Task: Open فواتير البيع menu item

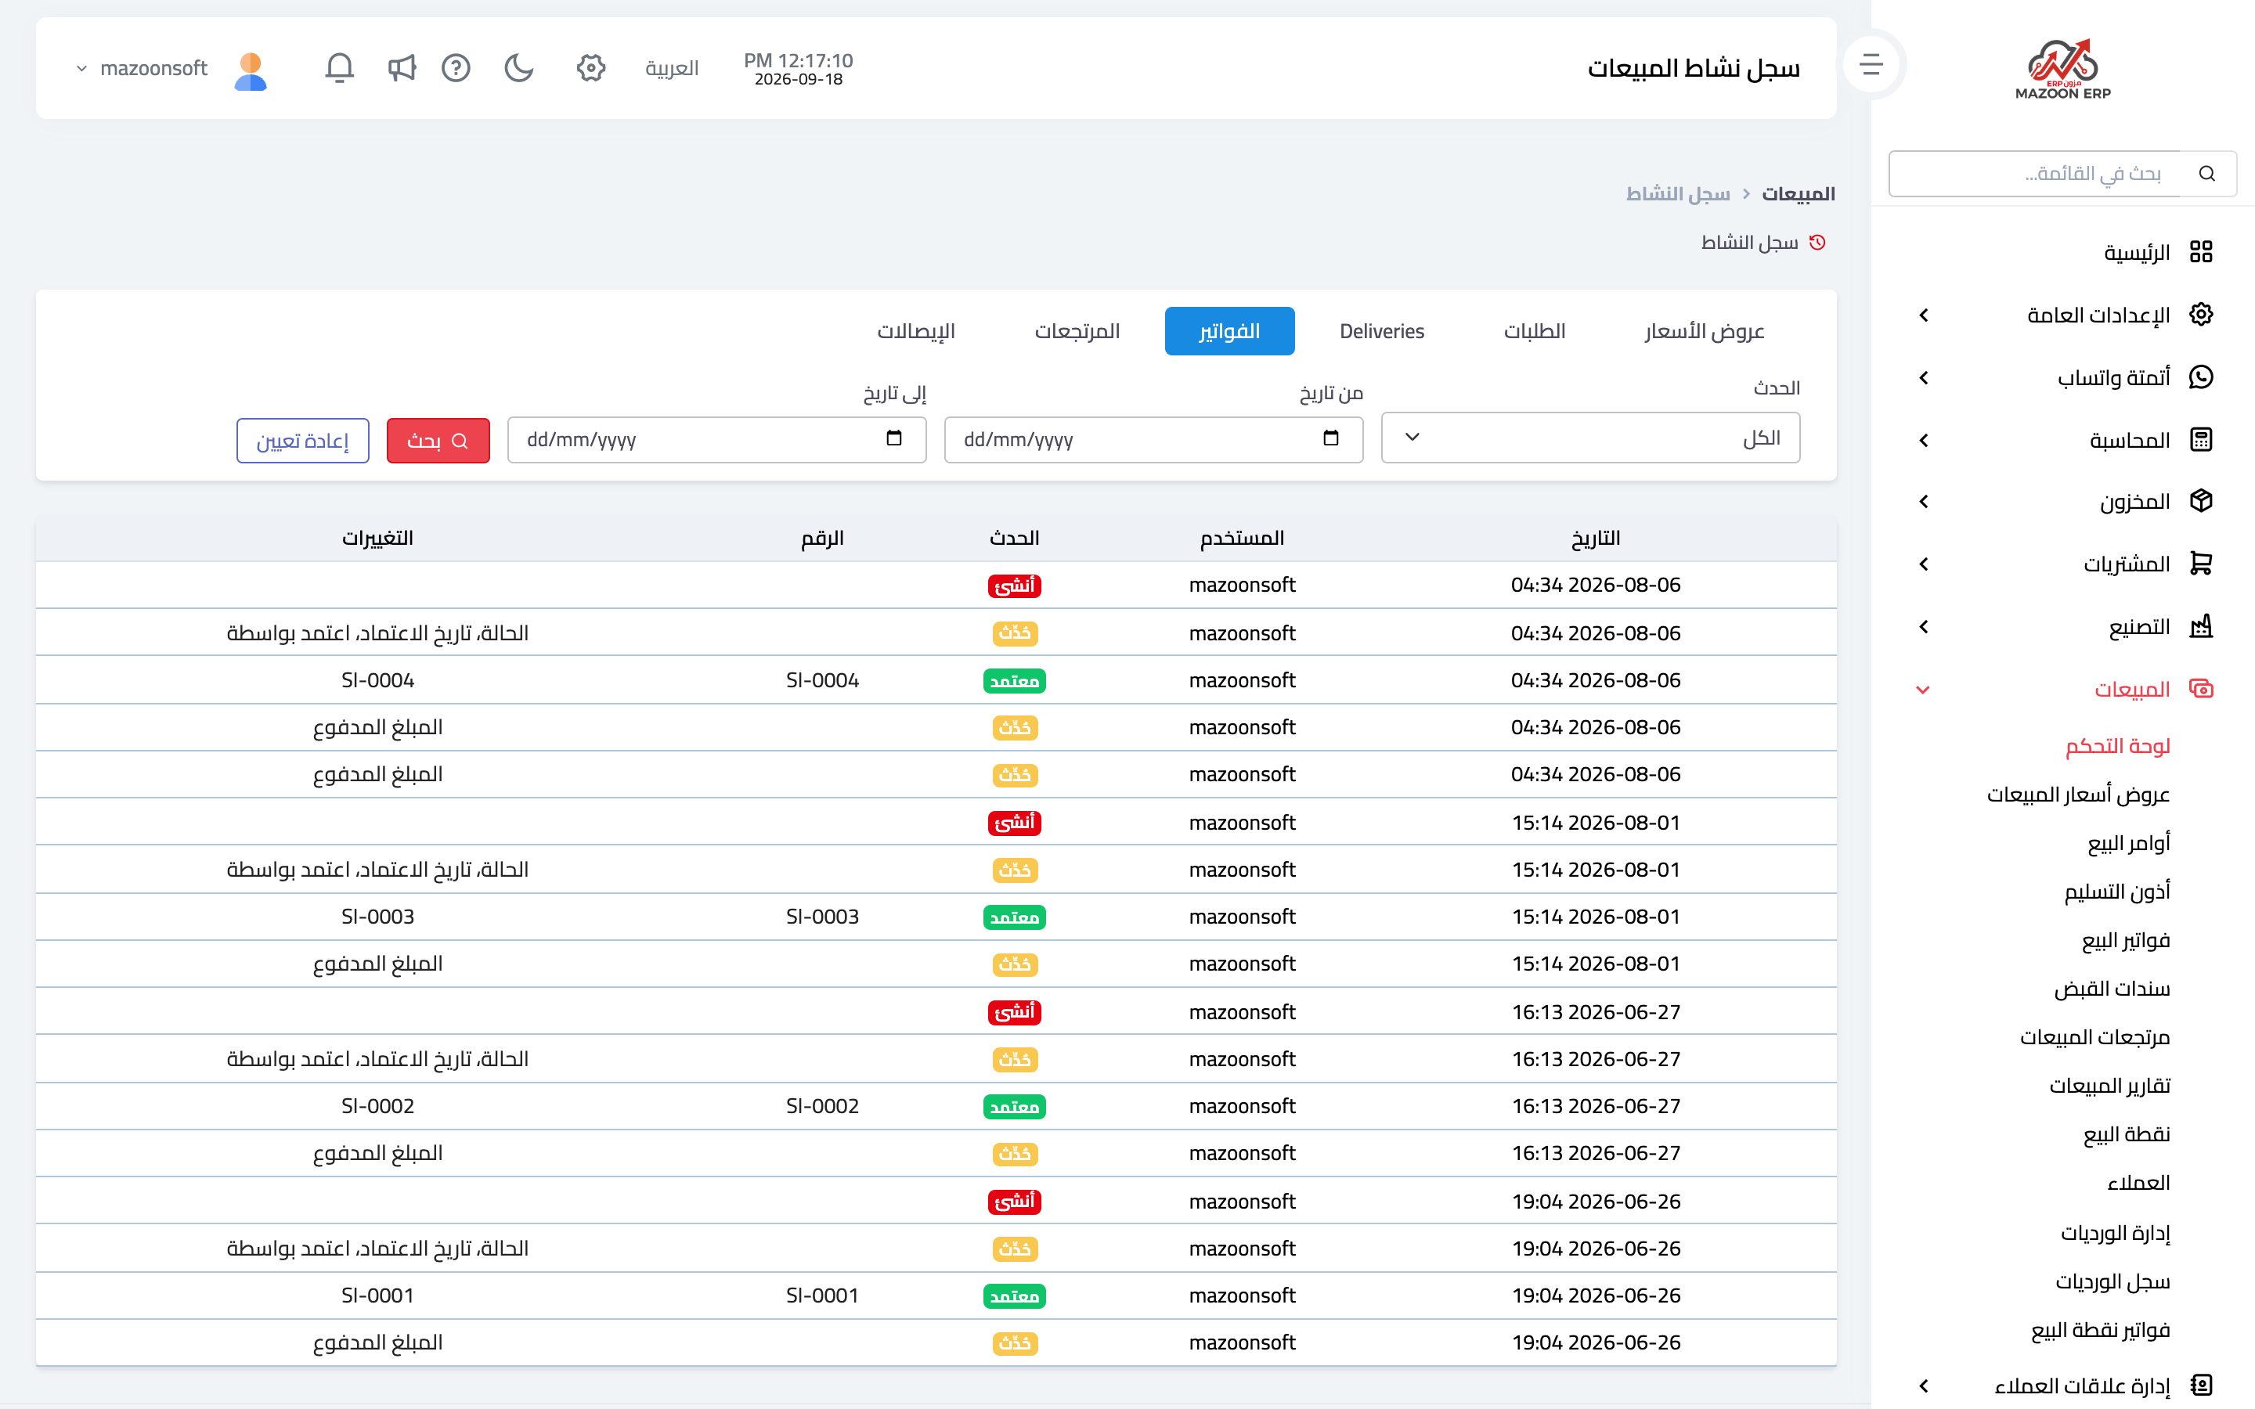Action: tap(2126, 939)
